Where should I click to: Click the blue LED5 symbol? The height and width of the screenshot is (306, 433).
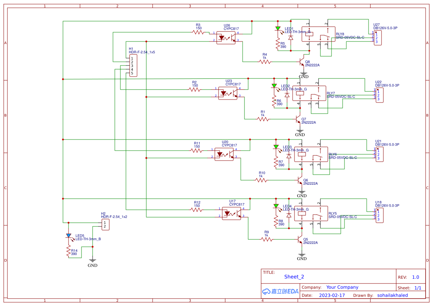69,236
